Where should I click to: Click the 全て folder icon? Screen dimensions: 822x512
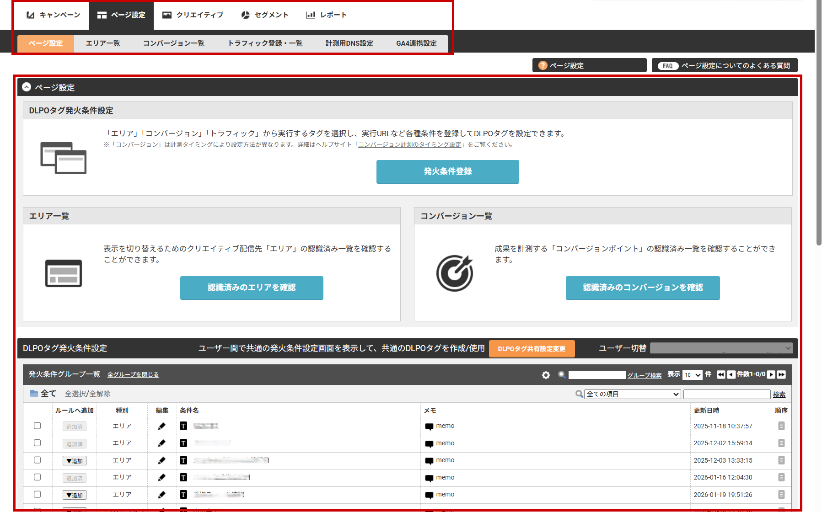[34, 393]
